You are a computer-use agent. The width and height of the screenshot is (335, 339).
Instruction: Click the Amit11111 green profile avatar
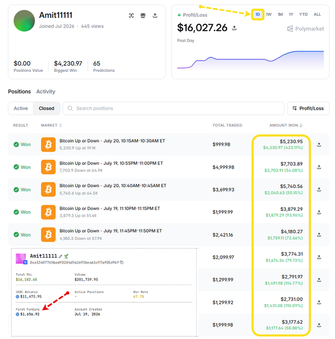click(x=24, y=21)
